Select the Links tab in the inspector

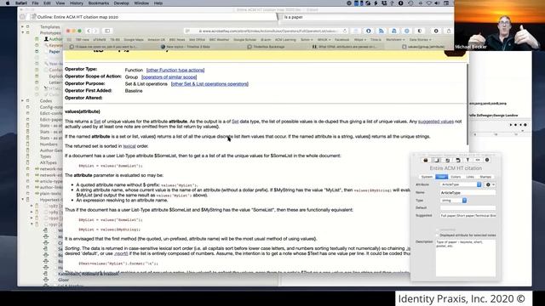pos(470,177)
